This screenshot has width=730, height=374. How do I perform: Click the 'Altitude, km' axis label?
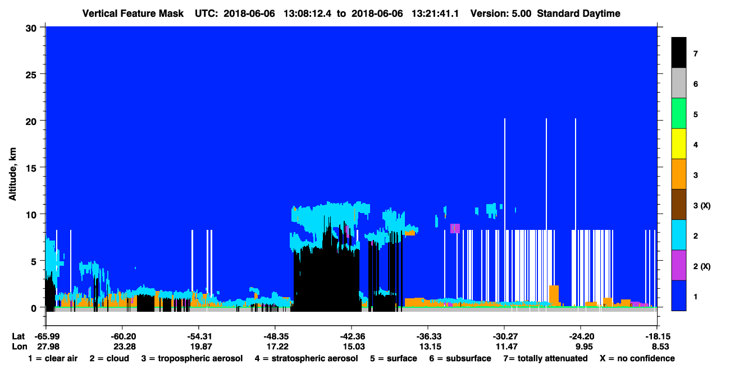click(12, 175)
